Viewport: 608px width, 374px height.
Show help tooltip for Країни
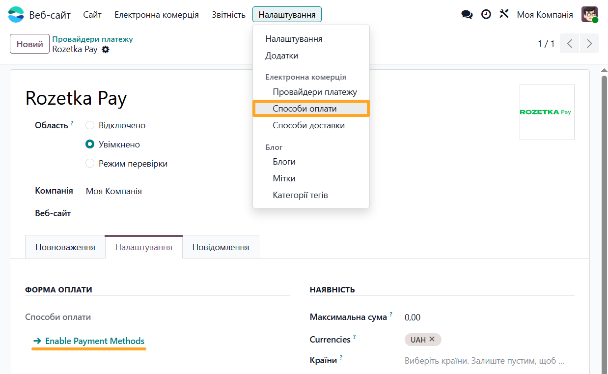340,358
